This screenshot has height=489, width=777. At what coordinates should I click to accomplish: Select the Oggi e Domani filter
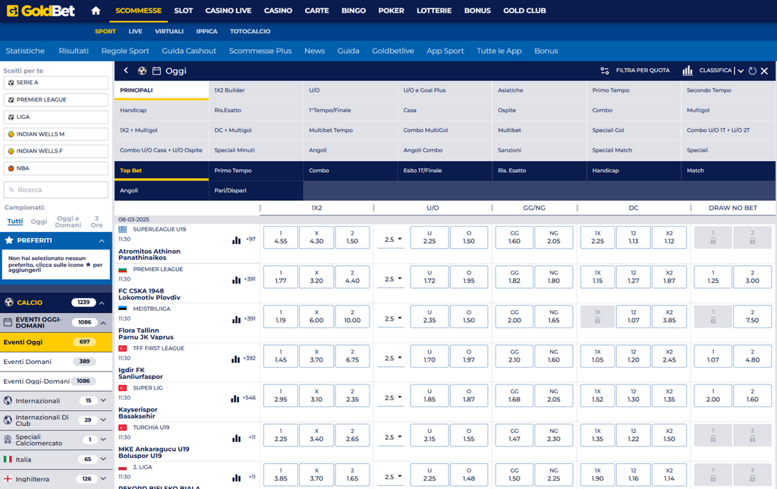(70, 220)
